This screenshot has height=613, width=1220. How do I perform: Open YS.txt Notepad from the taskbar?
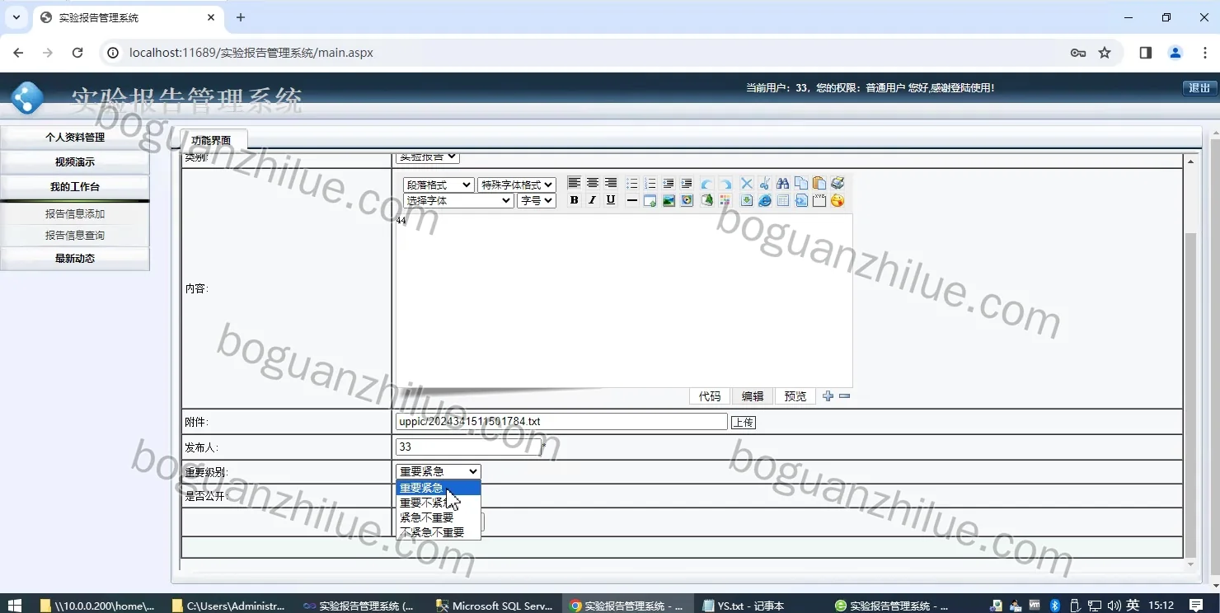click(x=744, y=606)
